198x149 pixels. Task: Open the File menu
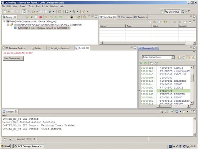pyautogui.click(x=3, y=7)
